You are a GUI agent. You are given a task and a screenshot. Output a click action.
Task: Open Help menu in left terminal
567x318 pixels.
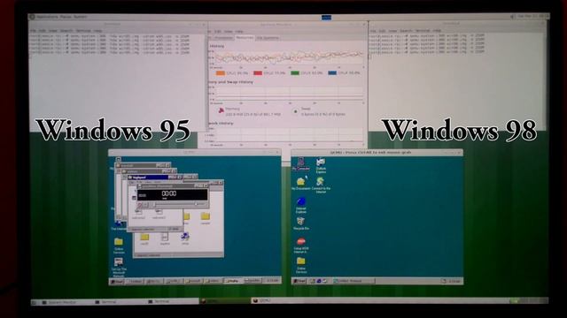(97, 31)
